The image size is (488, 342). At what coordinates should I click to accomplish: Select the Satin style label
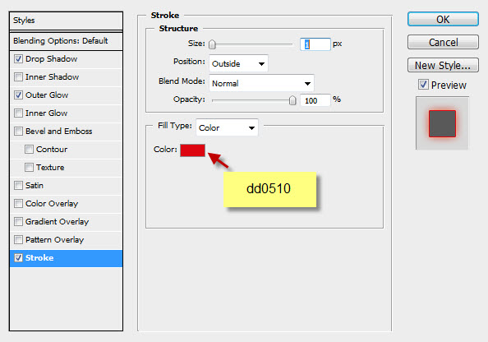[x=35, y=185]
